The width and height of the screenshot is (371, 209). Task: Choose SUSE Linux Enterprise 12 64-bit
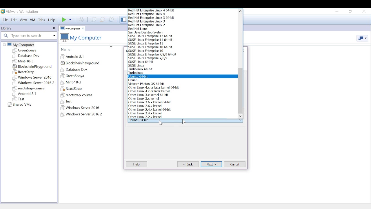[183, 36]
